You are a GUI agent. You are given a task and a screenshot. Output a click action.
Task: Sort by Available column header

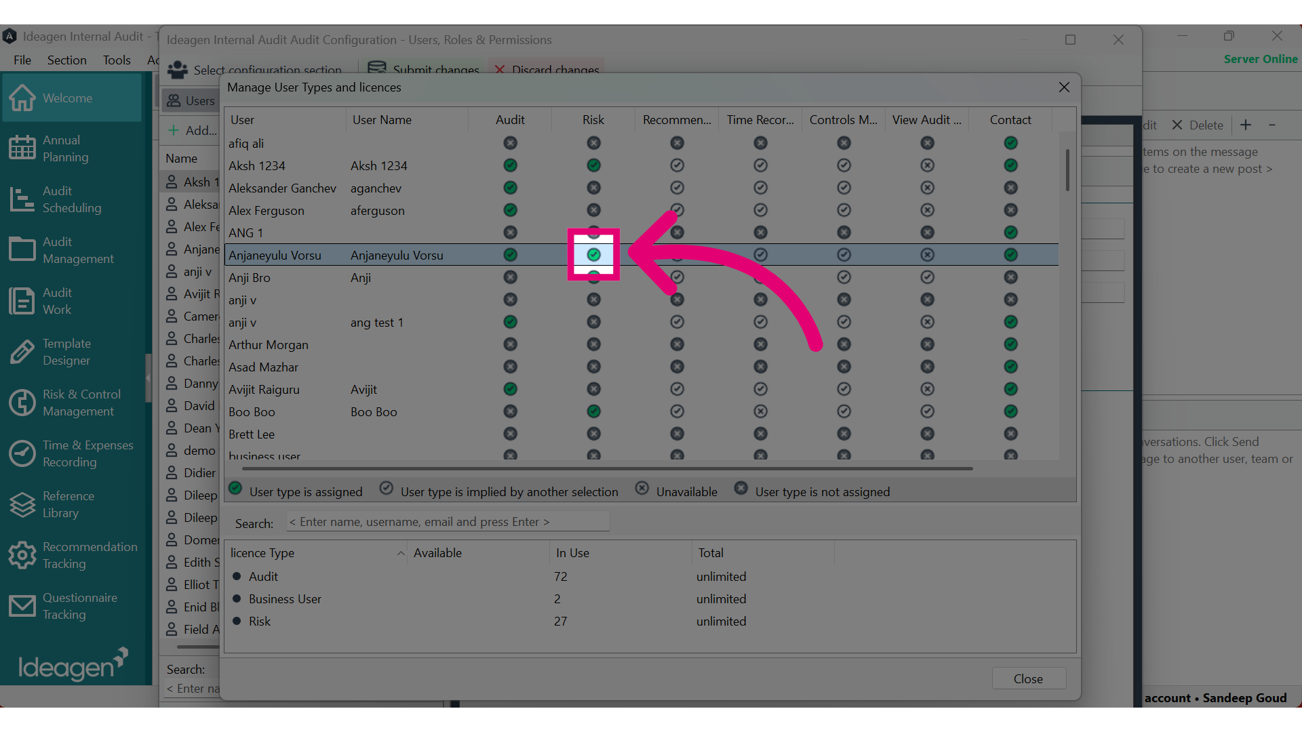click(x=478, y=553)
